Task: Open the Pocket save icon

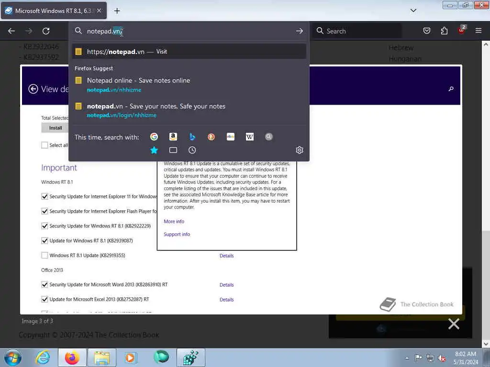Action: click(426, 31)
